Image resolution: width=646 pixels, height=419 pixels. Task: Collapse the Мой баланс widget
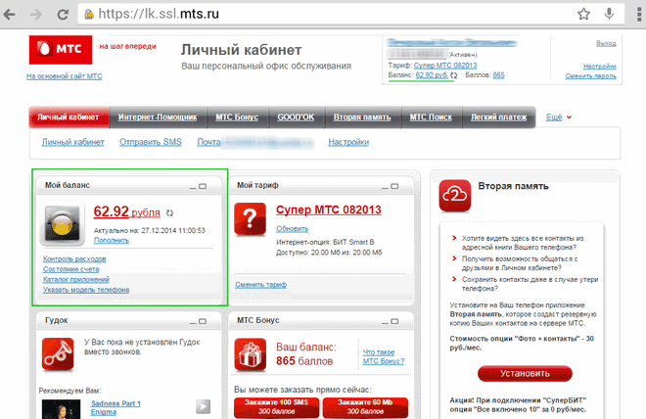pyautogui.click(x=192, y=186)
